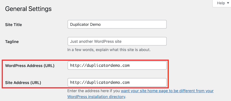Viewport: 231px width, 101px height.
Task: Click the Site Address (URL) label
Action: [x=23, y=83]
